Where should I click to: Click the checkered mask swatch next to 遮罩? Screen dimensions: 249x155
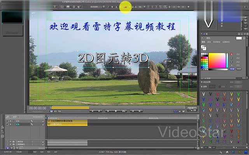(x=212, y=86)
